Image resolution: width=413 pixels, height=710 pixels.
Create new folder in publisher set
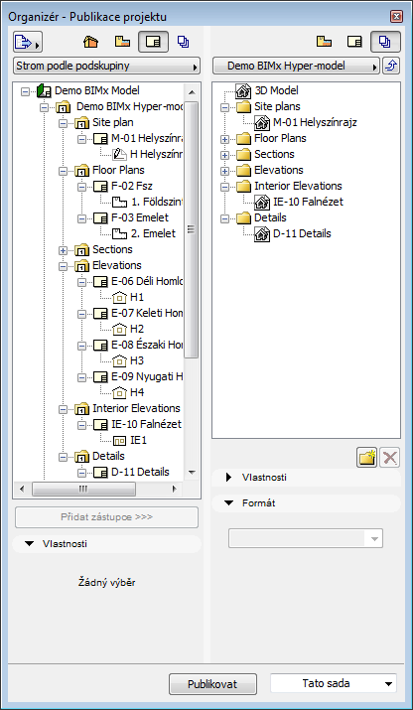(x=366, y=458)
